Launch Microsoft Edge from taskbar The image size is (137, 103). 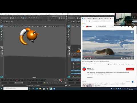click(x=37, y=89)
